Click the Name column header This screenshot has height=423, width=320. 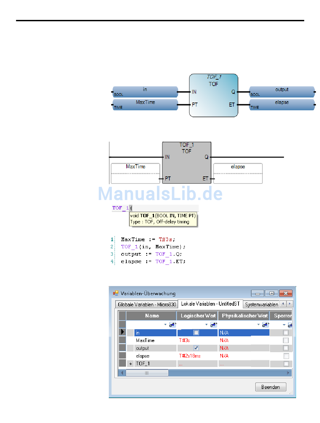click(x=152, y=316)
